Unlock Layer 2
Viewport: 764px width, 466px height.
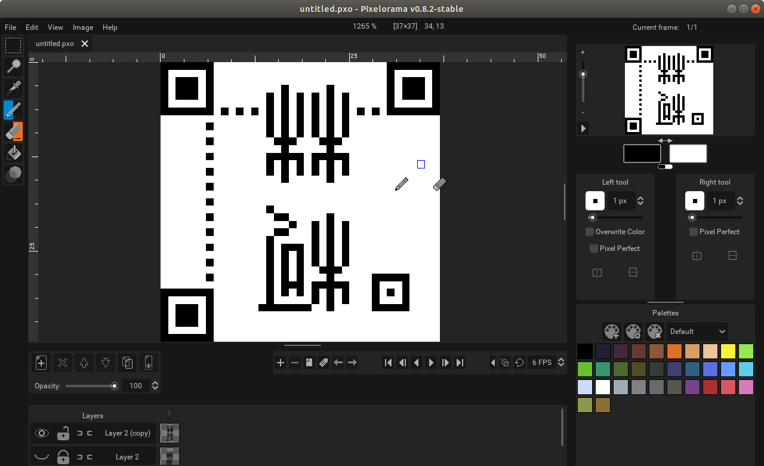point(63,457)
